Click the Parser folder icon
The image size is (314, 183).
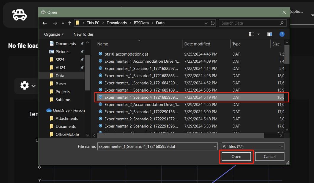click(x=51, y=83)
